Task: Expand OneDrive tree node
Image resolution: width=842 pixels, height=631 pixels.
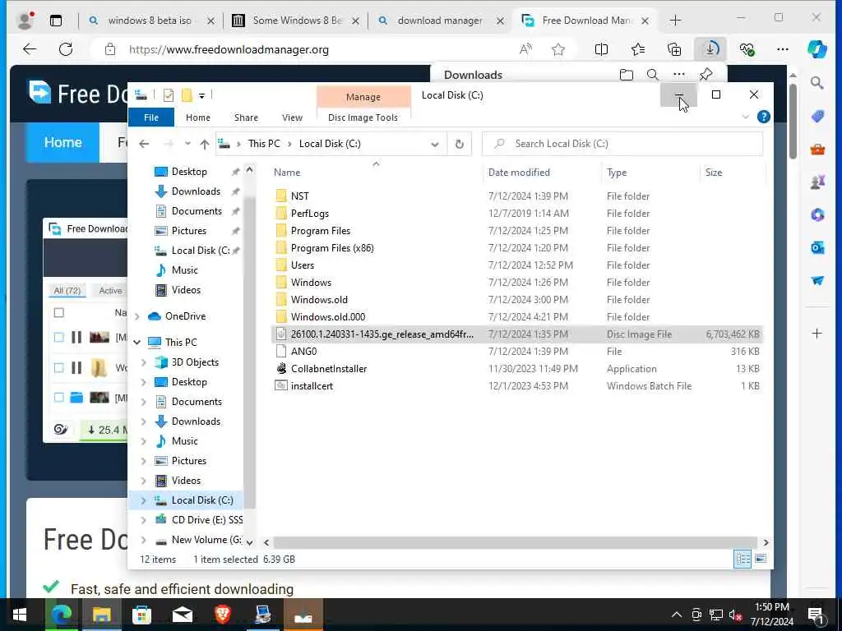Action: [x=137, y=316]
